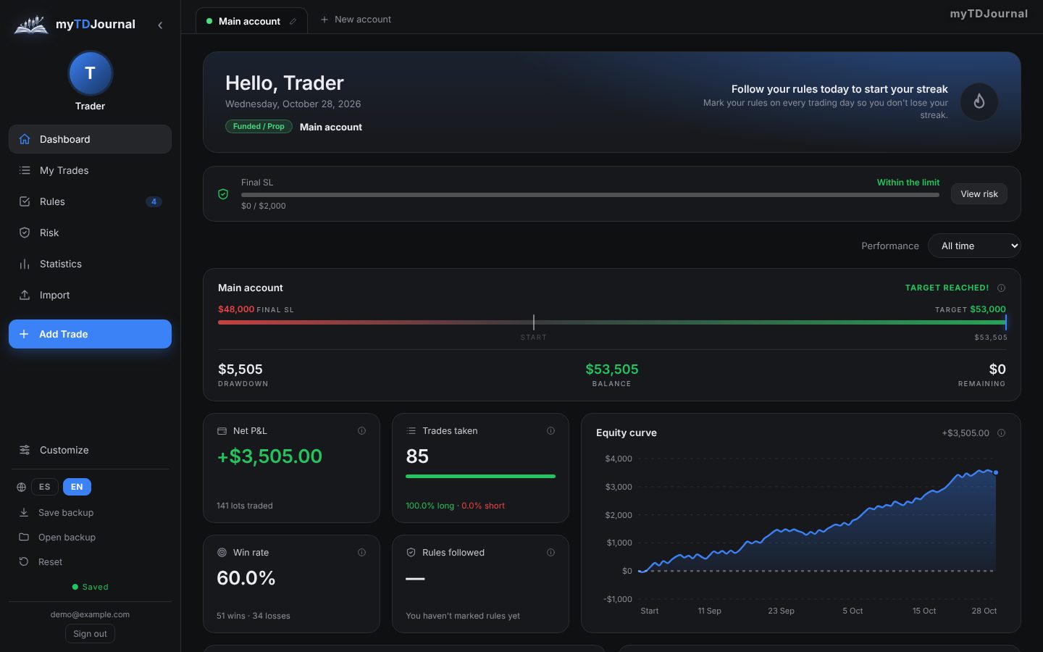Click the Add Trade button
This screenshot has height=652, width=1043.
90,334
